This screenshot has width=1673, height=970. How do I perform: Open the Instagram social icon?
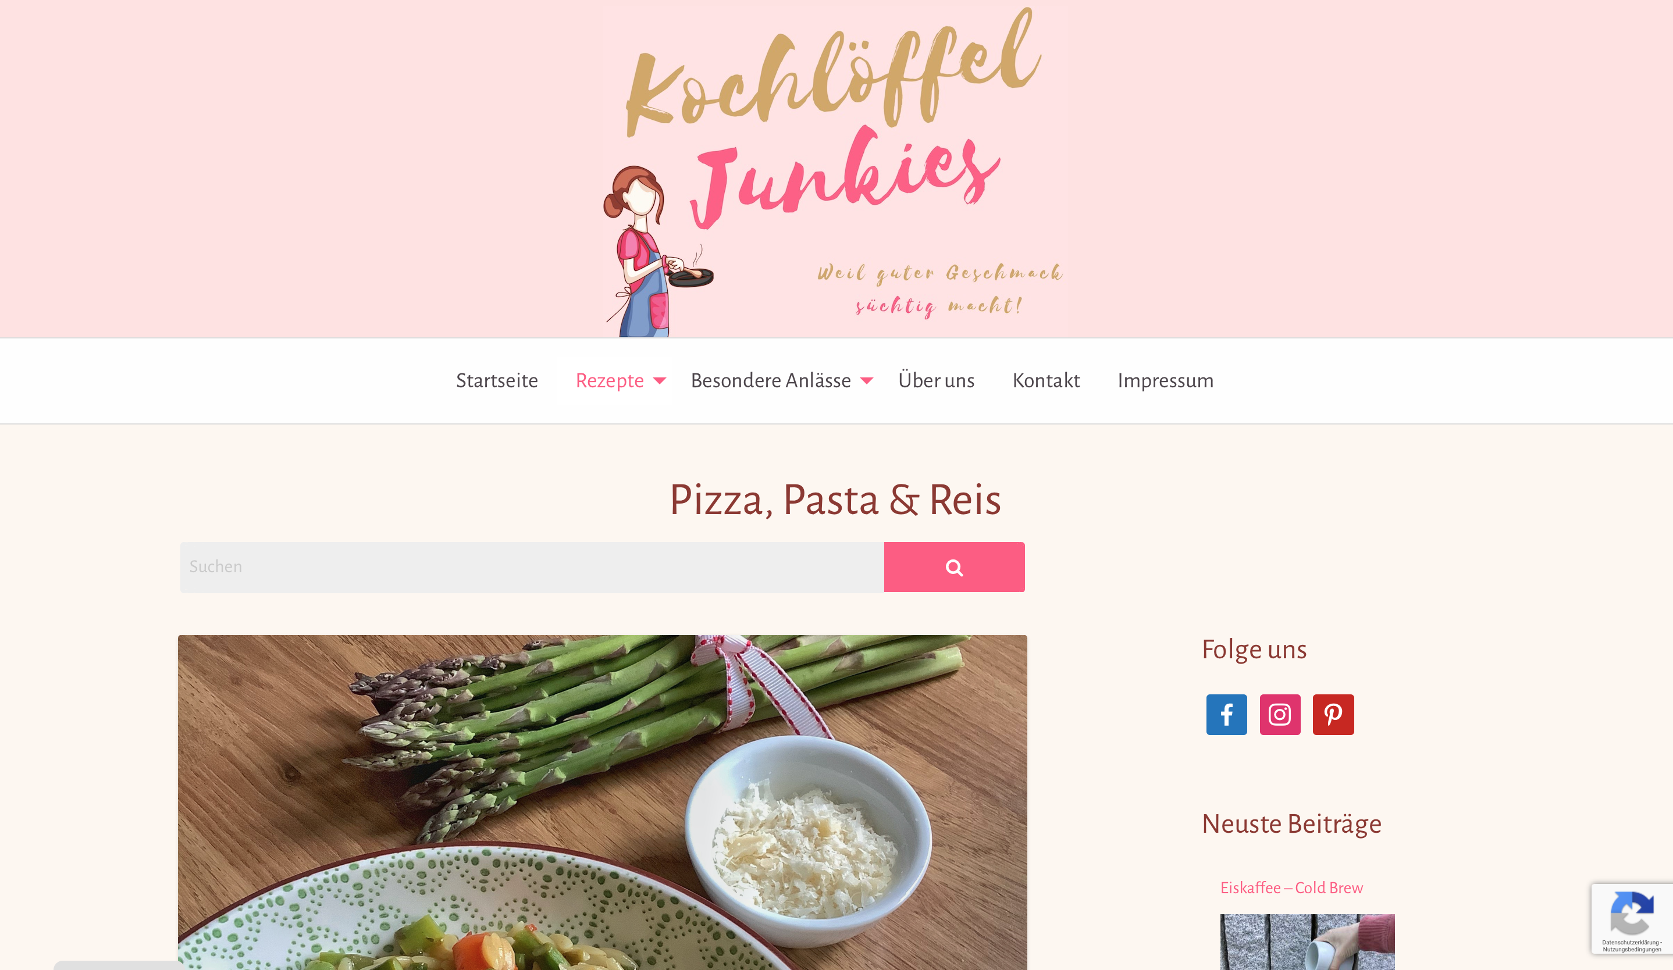pyautogui.click(x=1280, y=715)
